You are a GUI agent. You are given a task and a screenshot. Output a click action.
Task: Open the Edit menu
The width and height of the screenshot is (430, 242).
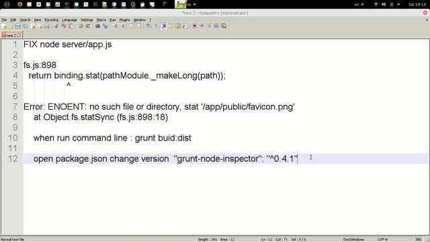[x=13, y=20]
